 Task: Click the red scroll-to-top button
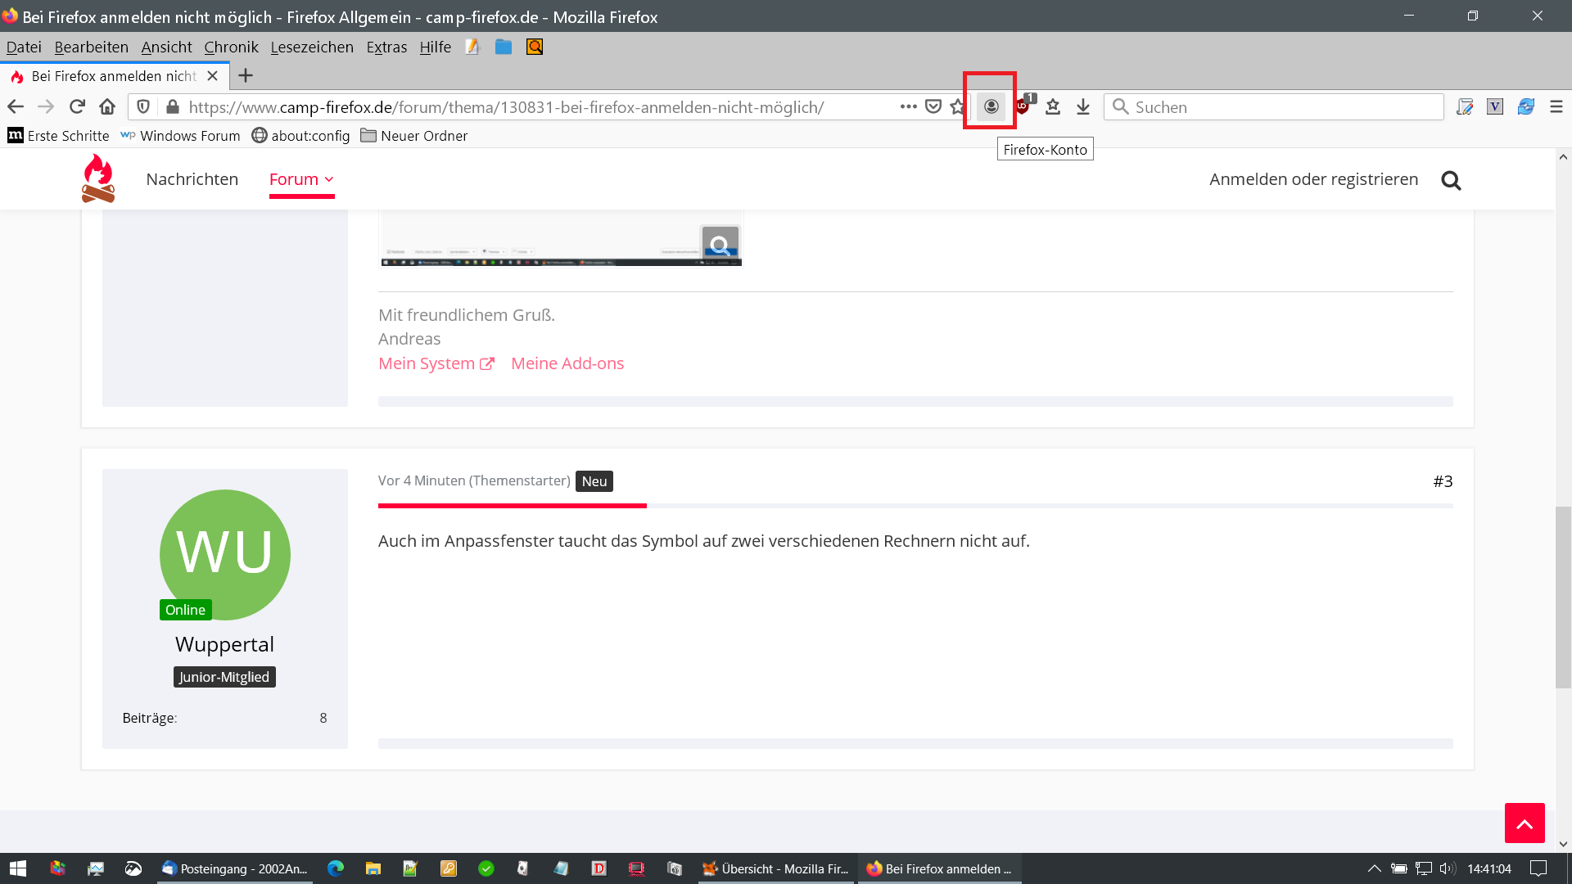[x=1524, y=823]
